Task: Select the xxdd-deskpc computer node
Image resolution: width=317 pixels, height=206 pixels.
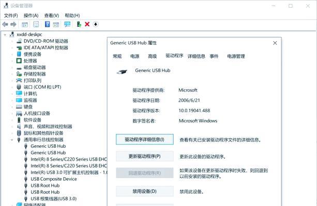Action: click(x=29, y=35)
